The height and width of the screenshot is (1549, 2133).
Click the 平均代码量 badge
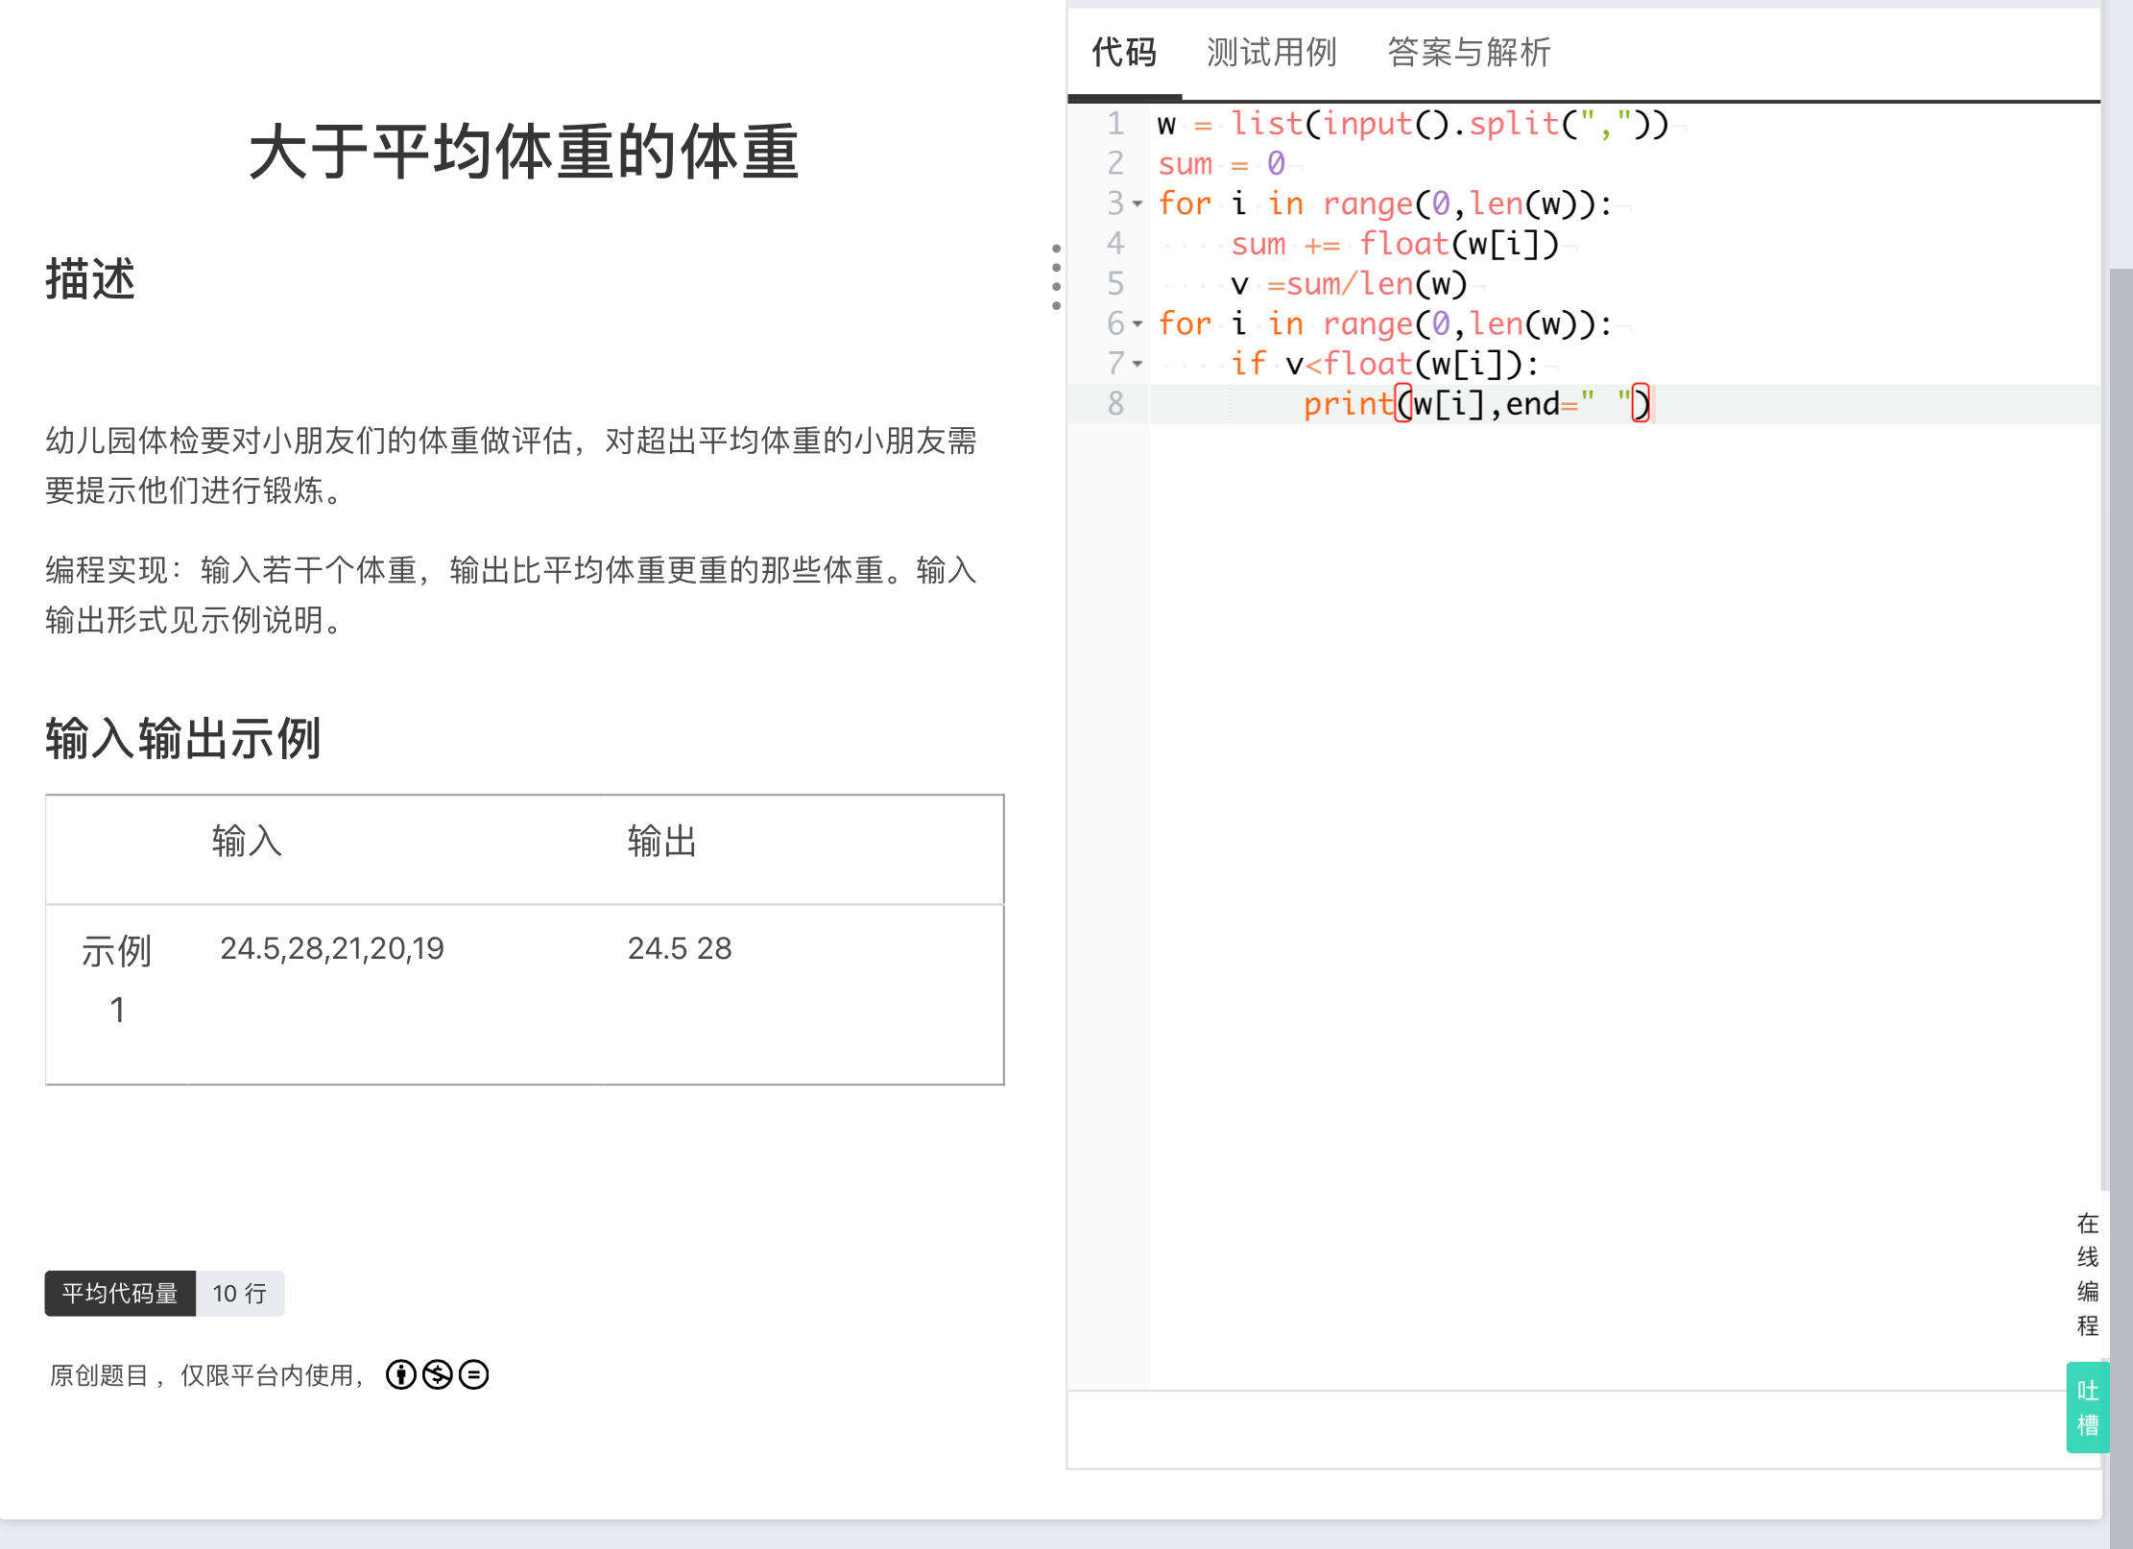(120, 1293)
